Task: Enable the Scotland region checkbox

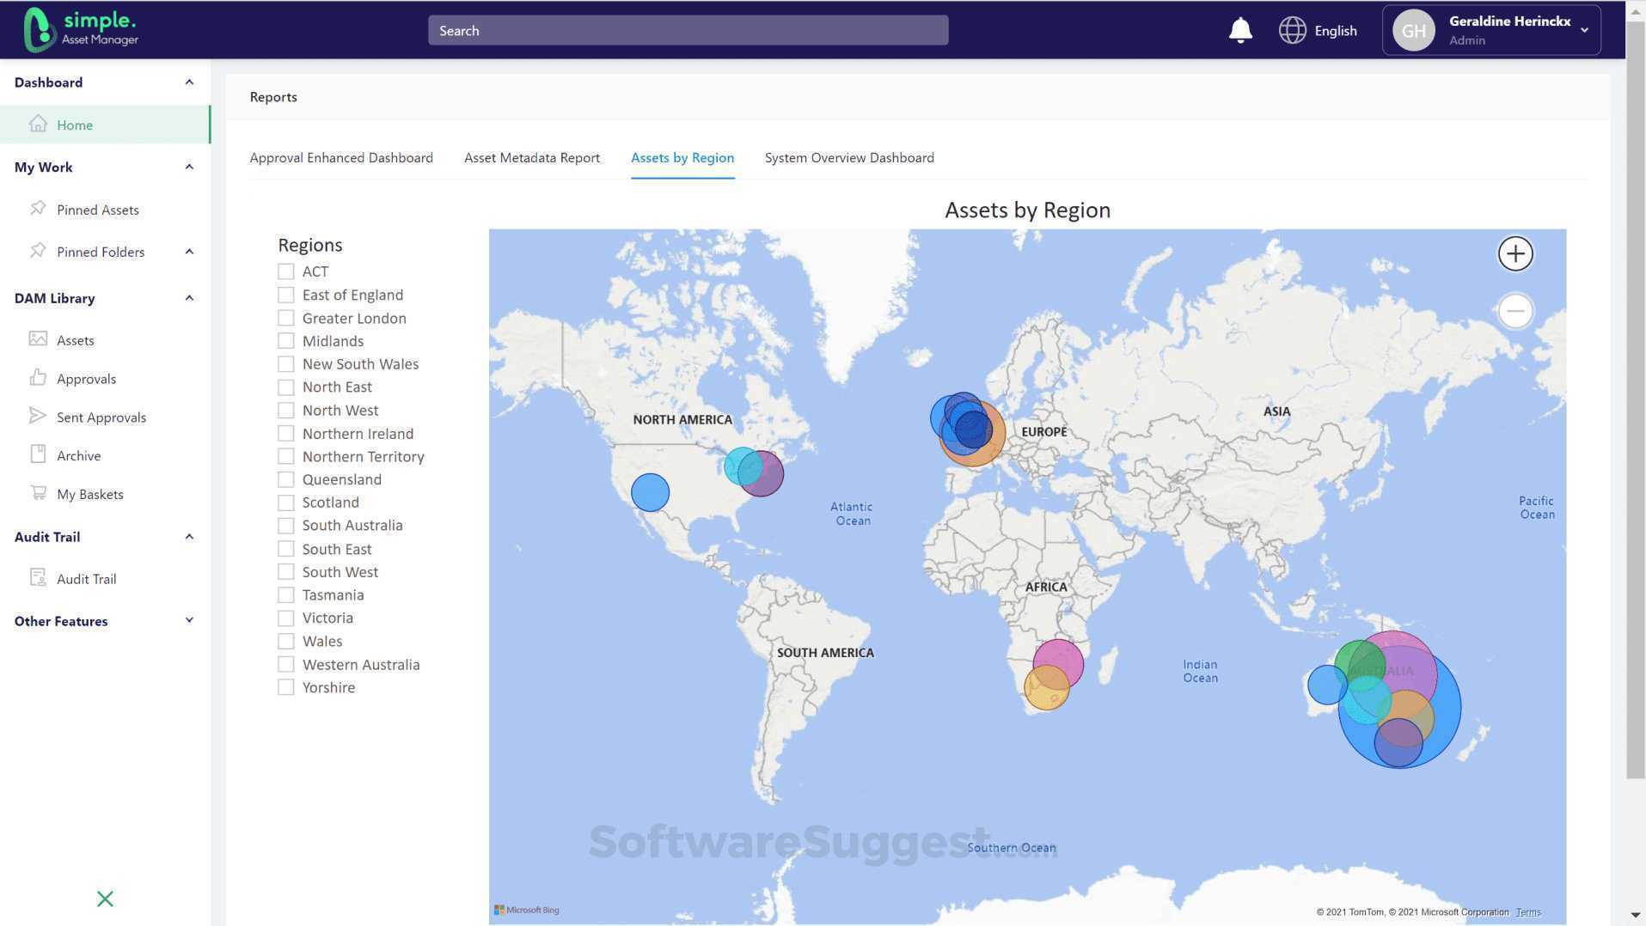Action: coord(286,502)
